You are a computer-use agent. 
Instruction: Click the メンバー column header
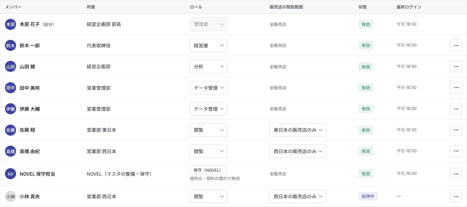(13, 7)
